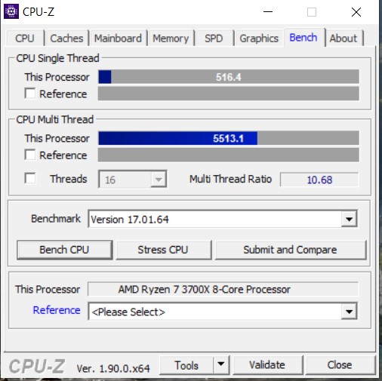Open the SPD tab
The height and width of the screenshot is (381, 382).
pyautogui.click(x=214, y=38)
